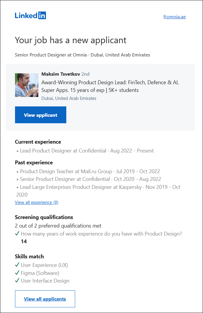Click the Screening qualifications heading

[44, 217]
